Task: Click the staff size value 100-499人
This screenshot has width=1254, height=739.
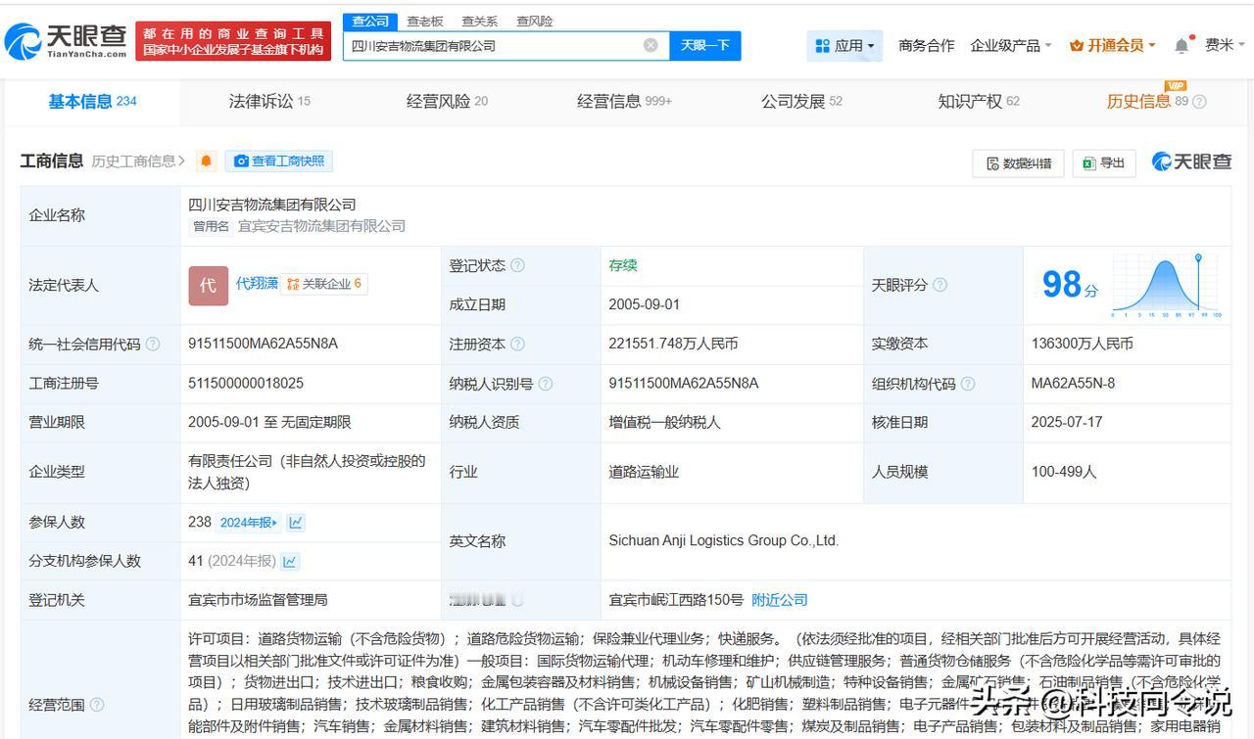Action: [1063, 472]
